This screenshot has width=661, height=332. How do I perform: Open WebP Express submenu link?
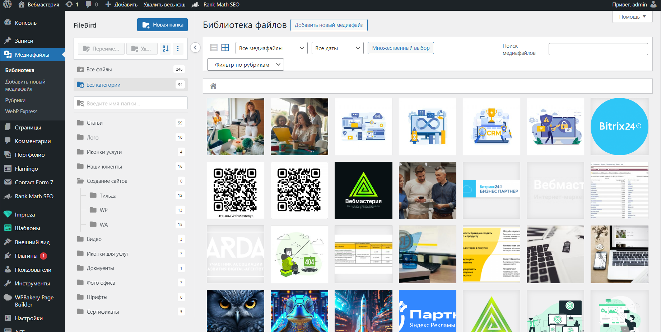tap(21, 112)
